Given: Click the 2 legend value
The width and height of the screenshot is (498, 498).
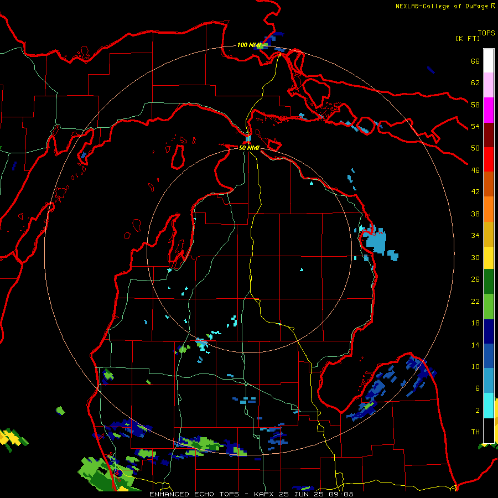Looking at the screenshot, I should point(477,411).
